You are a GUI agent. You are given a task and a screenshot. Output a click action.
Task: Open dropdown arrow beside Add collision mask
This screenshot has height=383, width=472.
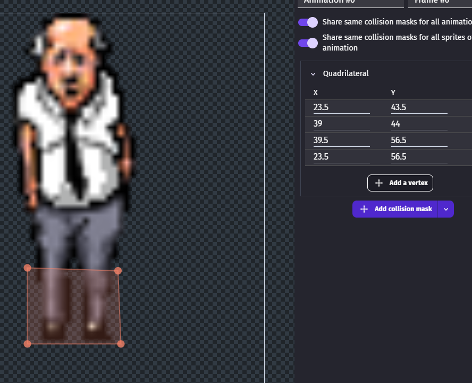446,209
